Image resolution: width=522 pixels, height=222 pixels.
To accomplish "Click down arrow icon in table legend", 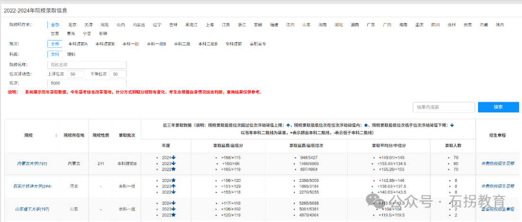I will [452, 125].
